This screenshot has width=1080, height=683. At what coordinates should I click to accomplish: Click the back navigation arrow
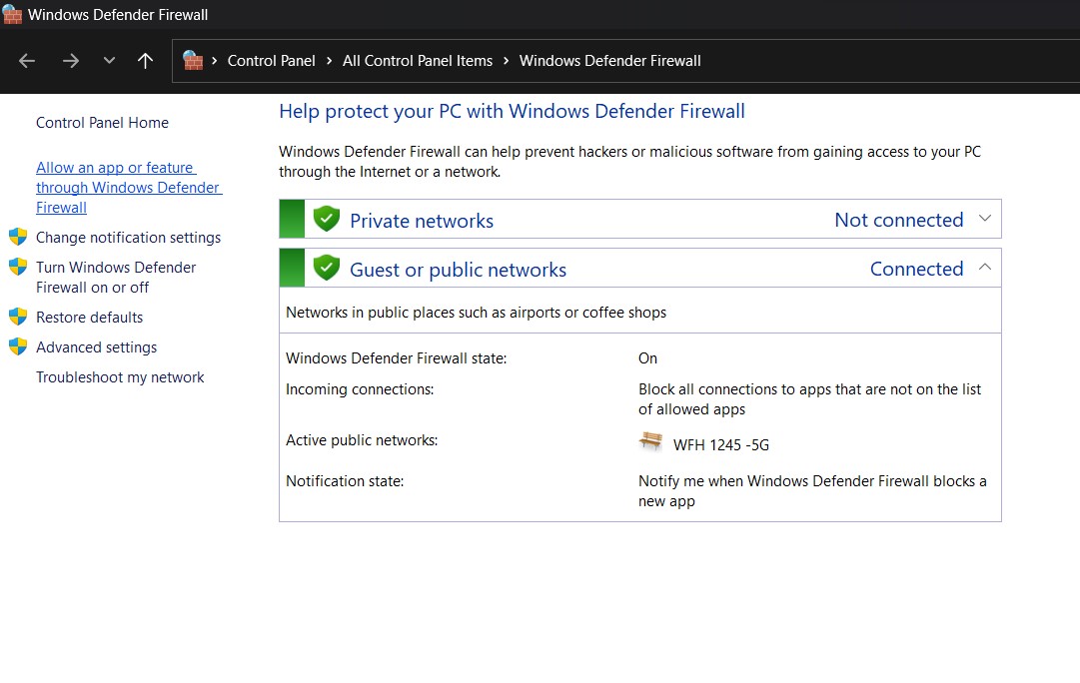click(26, 60)
